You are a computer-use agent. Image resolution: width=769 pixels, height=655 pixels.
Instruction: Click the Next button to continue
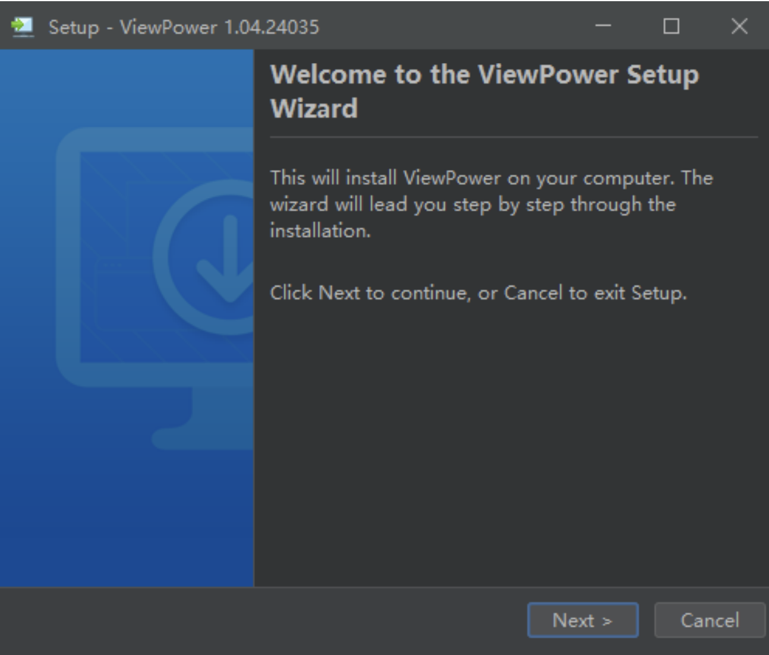tap(582, 620)
